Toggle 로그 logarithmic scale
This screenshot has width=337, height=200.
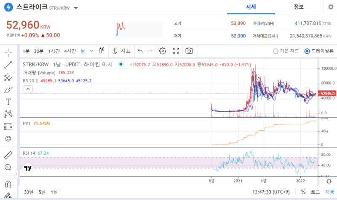[315, 192]
